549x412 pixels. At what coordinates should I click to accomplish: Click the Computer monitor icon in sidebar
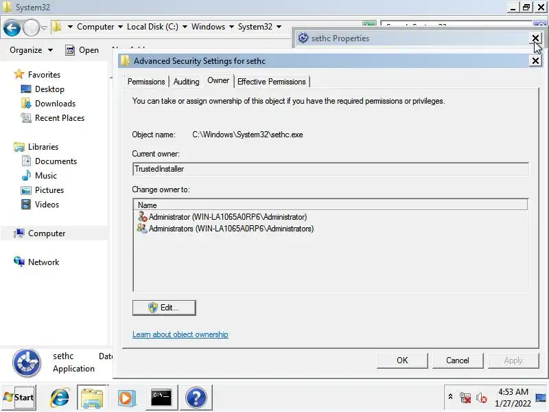[x=19, y=233]
